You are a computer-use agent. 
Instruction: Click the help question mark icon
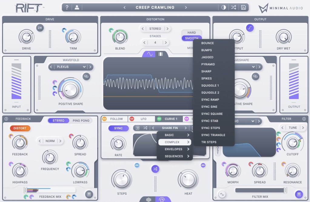tap(67, 8)
